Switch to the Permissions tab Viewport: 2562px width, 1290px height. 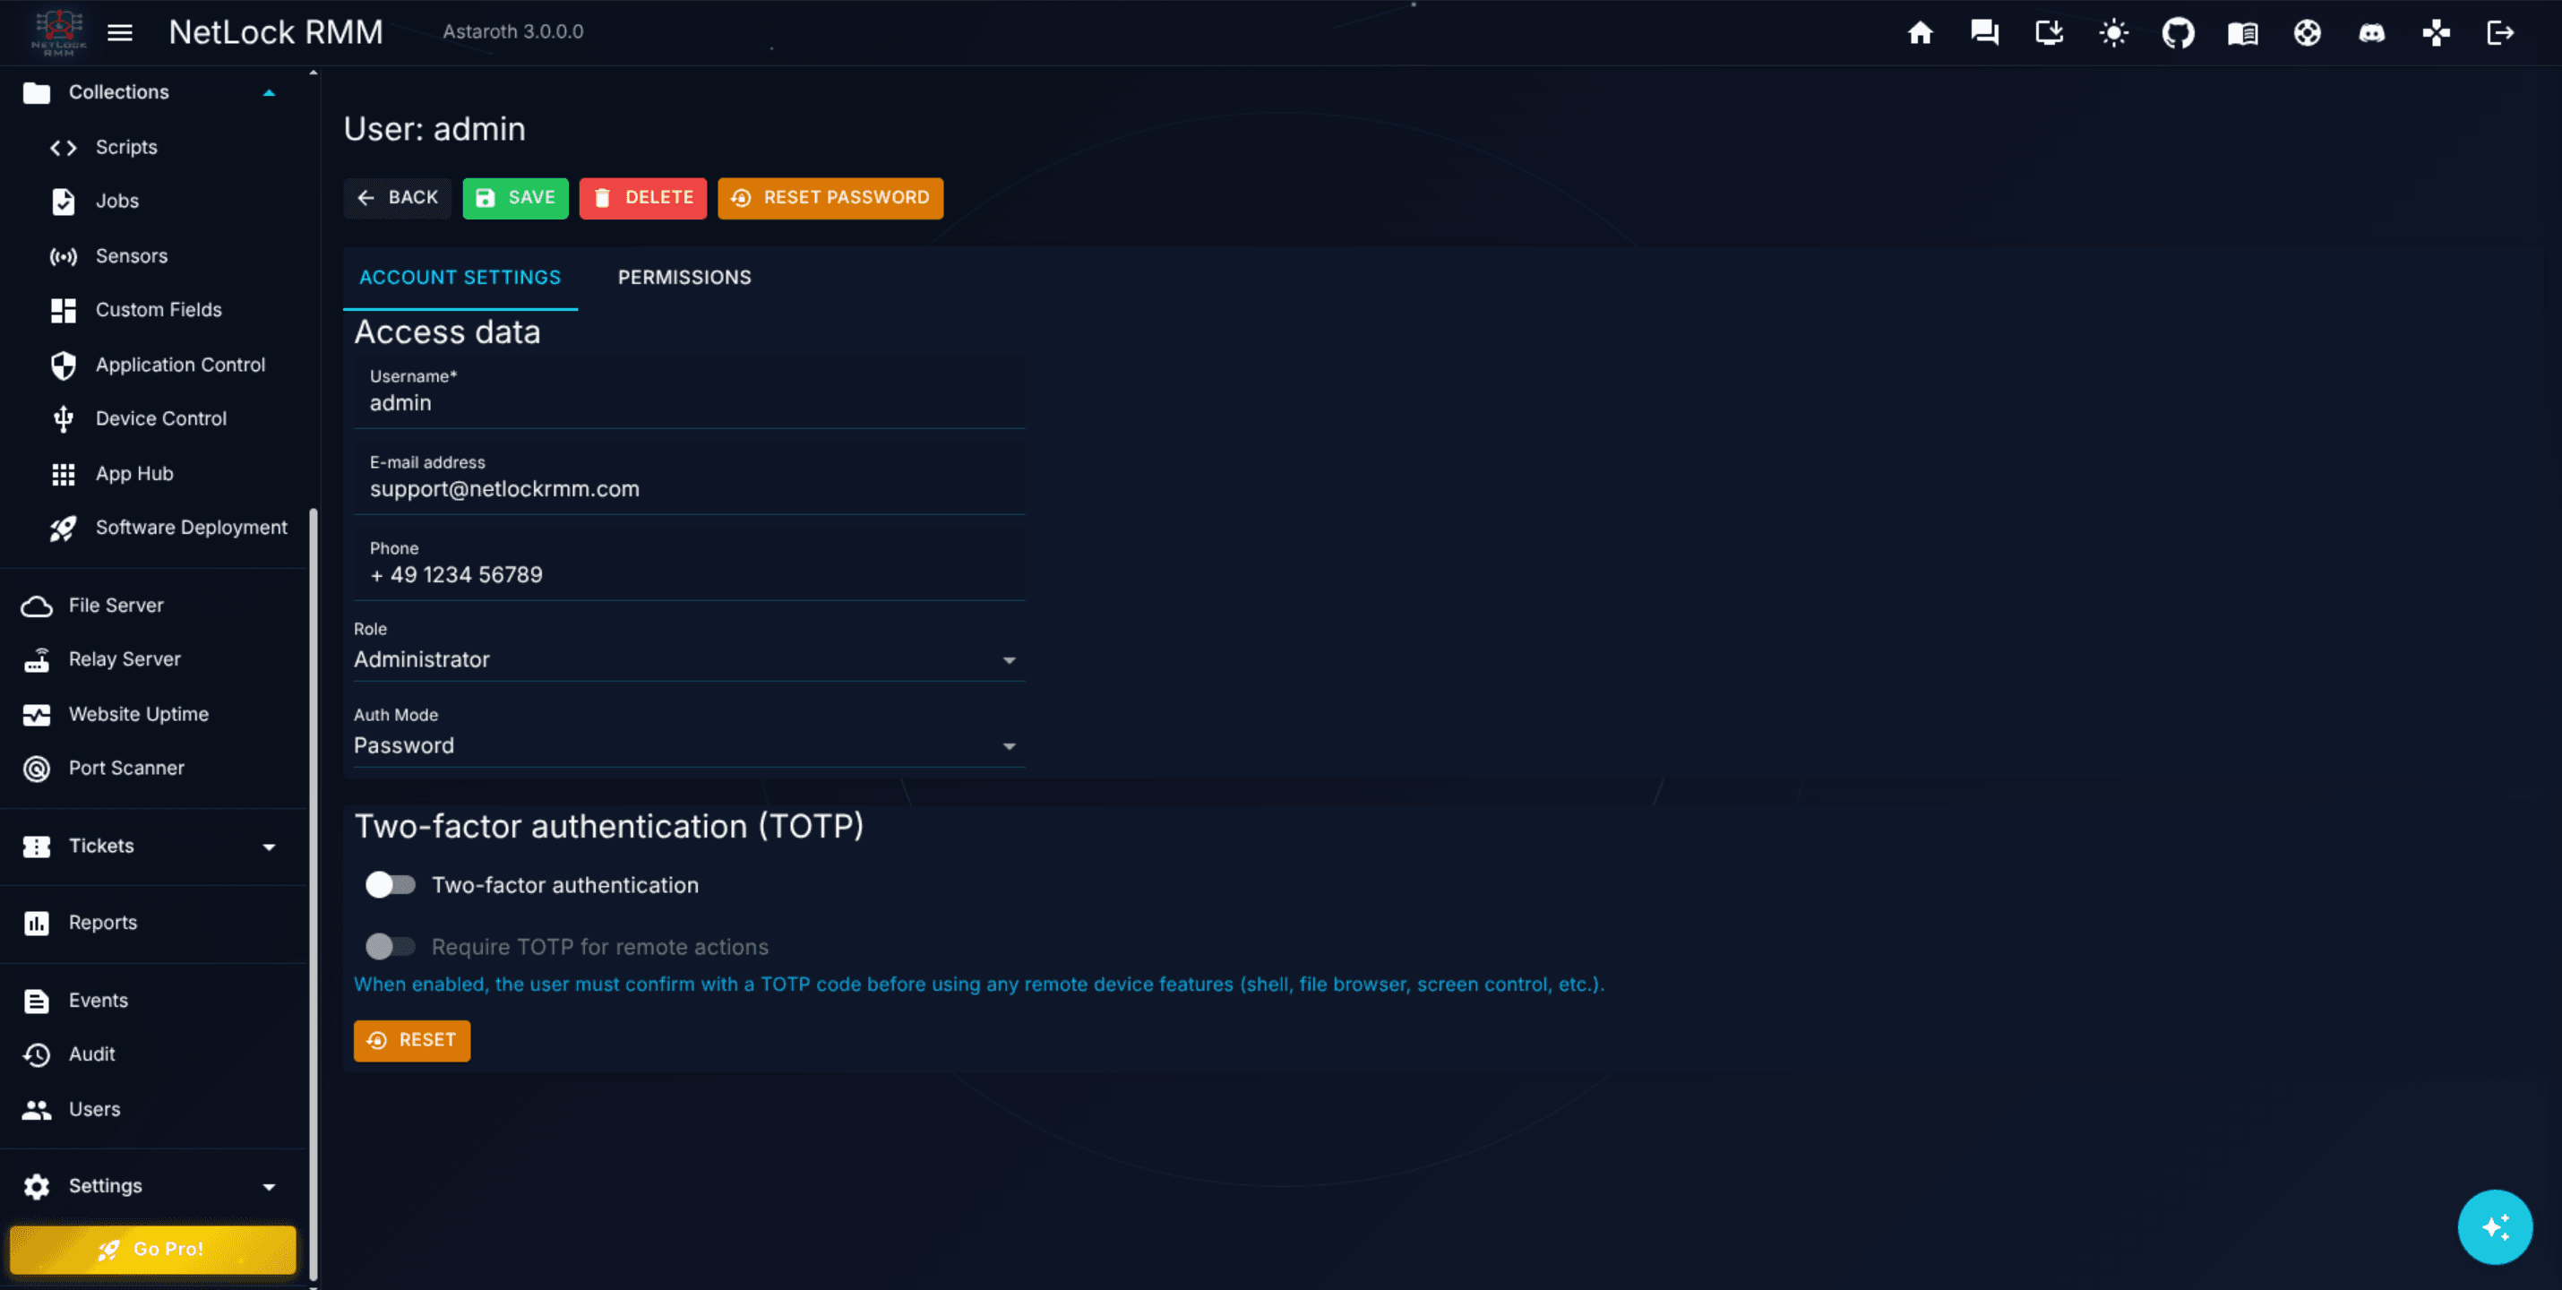click(x=684, y=278)
